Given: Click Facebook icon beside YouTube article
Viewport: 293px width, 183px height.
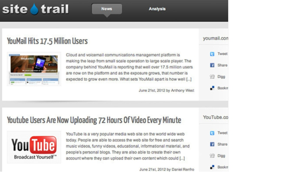Looking at the screenshot, I should pos(212,144).
